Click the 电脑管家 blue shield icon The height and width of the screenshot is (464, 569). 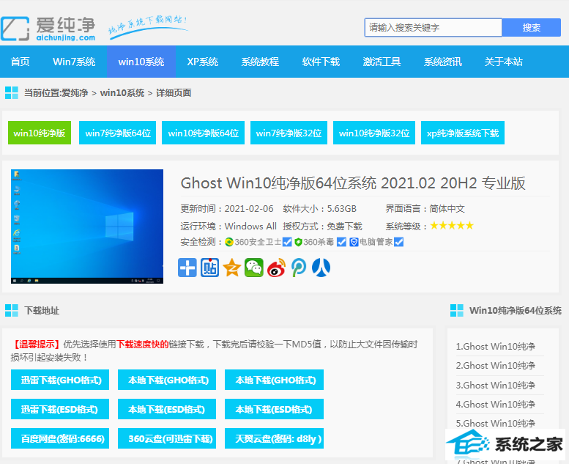(x=354, y=242)
